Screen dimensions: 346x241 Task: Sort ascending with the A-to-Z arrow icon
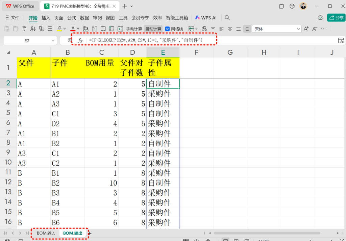pyautogui.click(x=33, y=29)
